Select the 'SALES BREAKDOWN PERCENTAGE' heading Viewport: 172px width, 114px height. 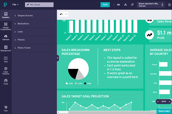(x=75, y=52)
